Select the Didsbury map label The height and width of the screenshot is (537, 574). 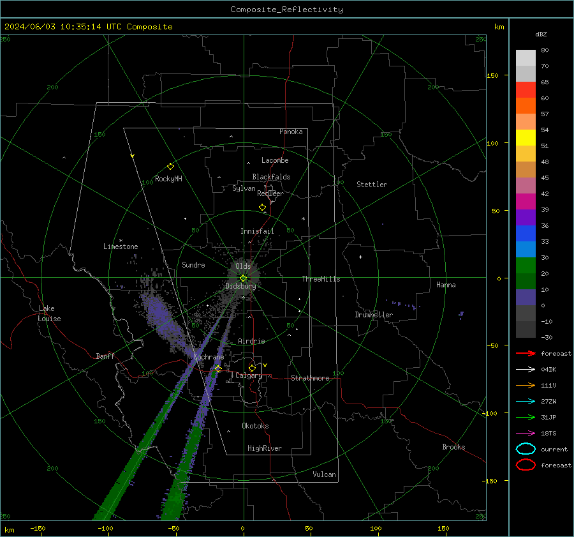(240, 286)
